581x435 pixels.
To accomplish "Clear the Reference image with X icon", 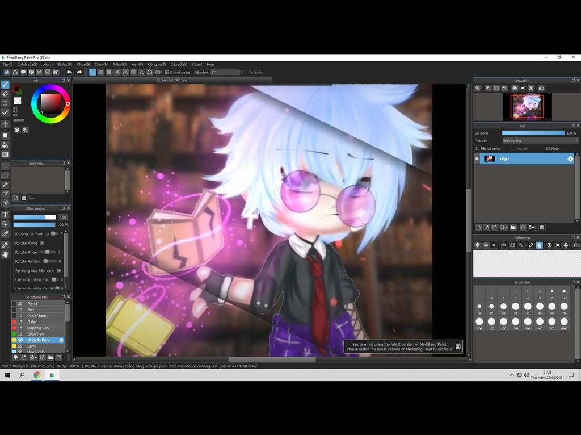I will [494, 245].
